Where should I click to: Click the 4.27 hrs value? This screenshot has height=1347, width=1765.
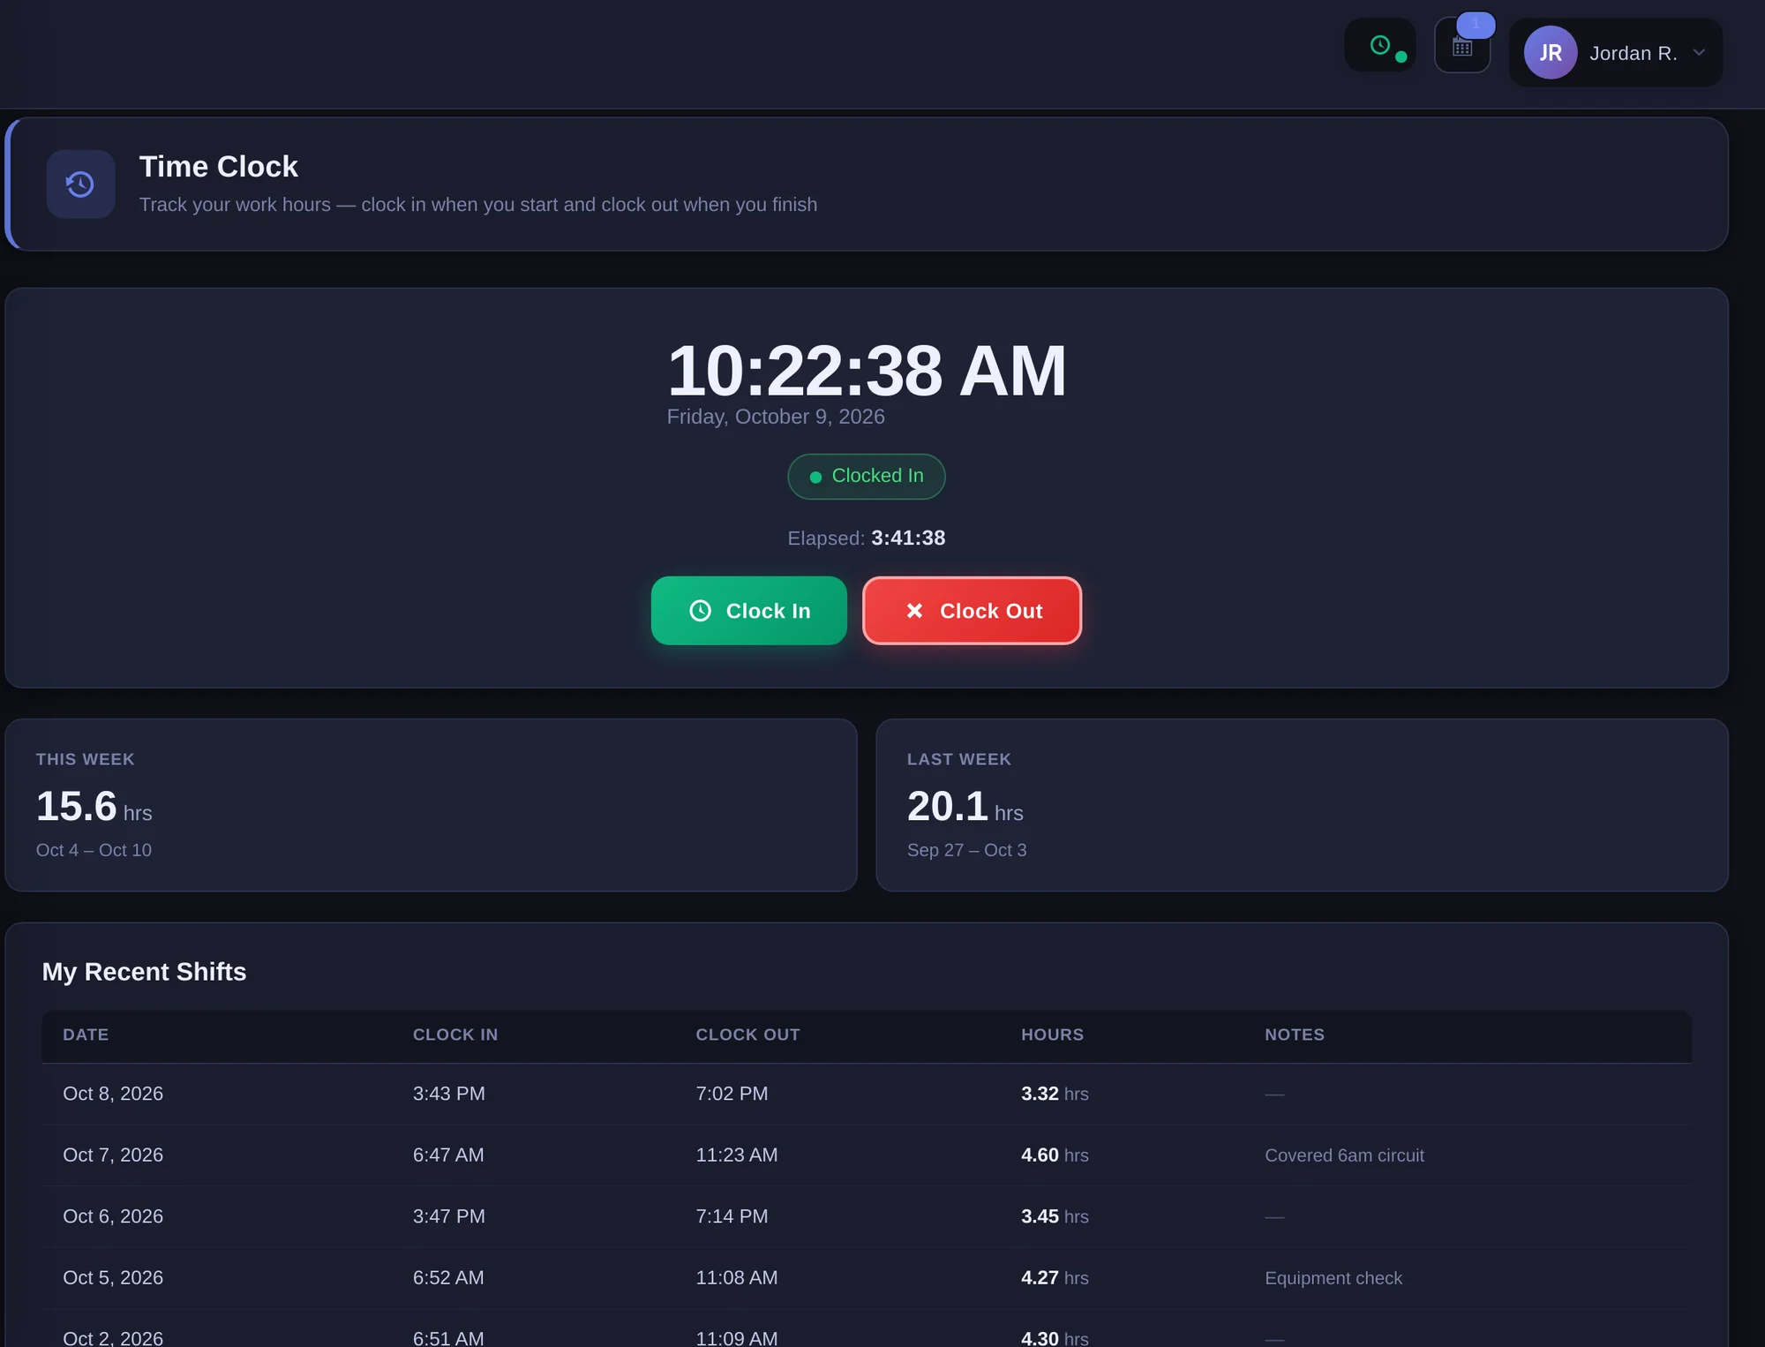click(x=1055, y=1277)
